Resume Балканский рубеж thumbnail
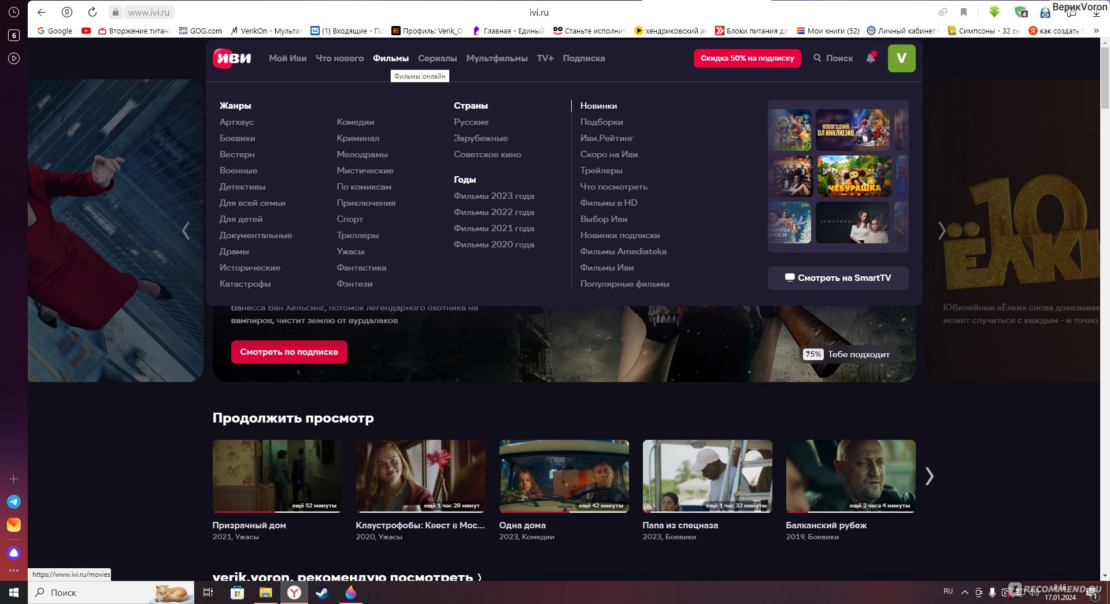This screenshot has height=604, width=1110. pos(850,476)
